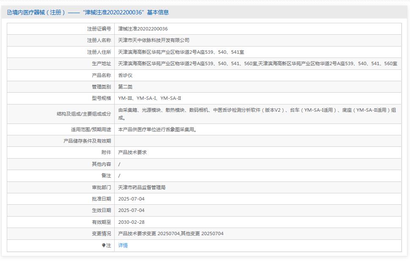Click the 注册人住所 address value

click(x=181, y=52)
